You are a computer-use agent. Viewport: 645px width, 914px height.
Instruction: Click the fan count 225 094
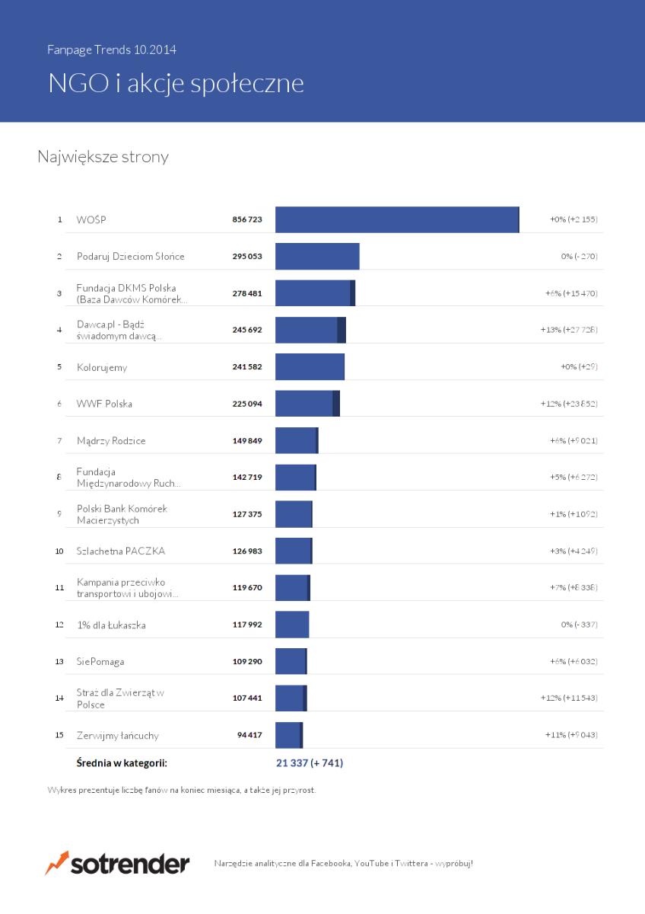point(247,404)
